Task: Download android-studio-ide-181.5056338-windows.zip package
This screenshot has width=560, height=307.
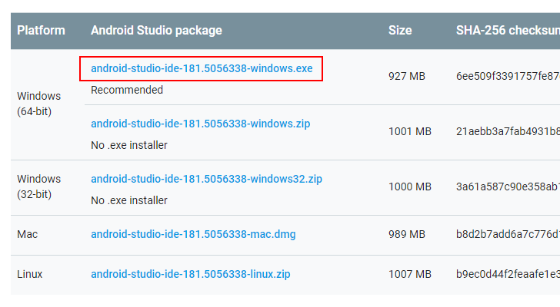Action: (x=200, y=124)
